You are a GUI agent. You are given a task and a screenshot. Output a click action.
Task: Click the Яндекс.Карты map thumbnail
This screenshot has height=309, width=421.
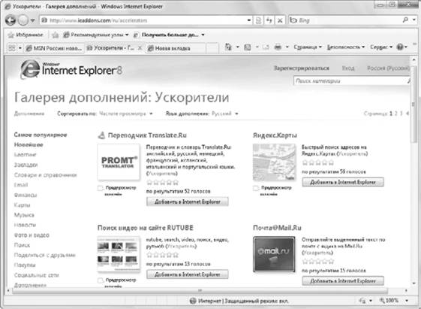pyautogui.click(x=274, y=162)
